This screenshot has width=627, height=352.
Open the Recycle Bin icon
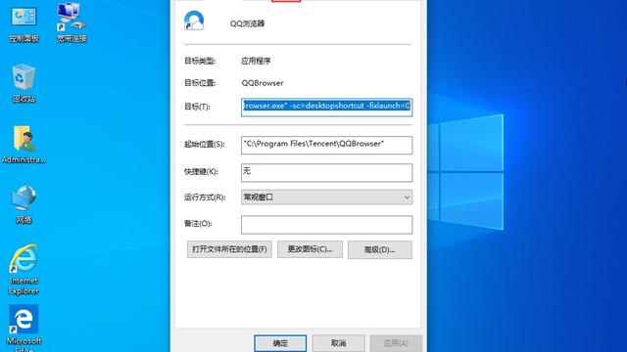pyautogui.click(x=24, y=83)
